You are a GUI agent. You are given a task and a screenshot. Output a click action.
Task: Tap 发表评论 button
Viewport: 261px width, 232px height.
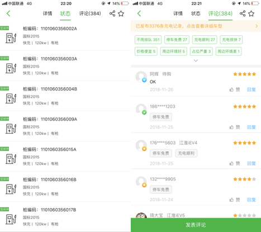(x=196, y=225)
